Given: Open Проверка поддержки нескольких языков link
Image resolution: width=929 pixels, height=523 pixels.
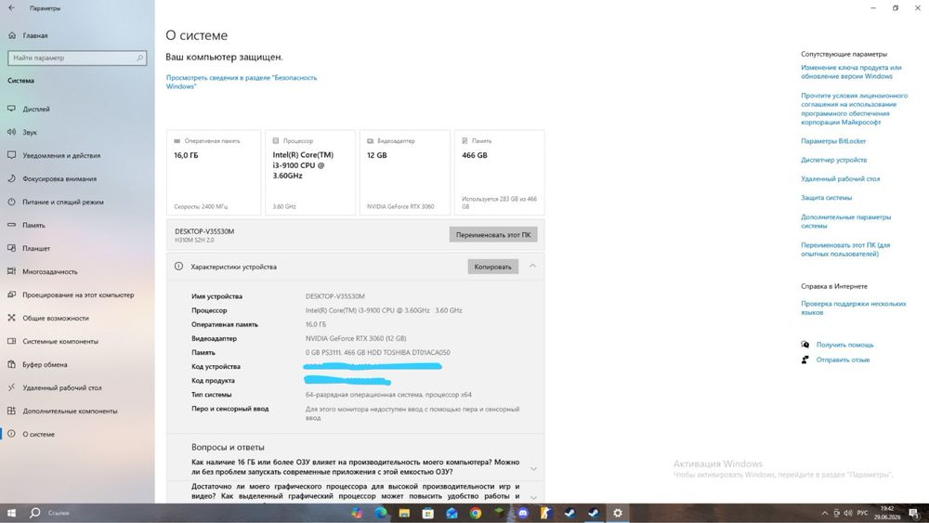Looking at the screenshot, I should tap(853, 307).
